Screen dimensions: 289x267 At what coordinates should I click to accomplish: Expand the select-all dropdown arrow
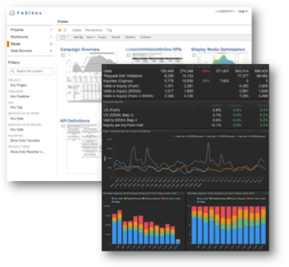click(67, 37)
